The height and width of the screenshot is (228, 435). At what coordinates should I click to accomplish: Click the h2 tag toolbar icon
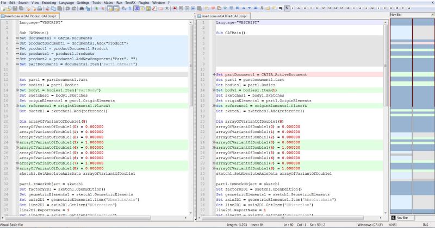point(323,8)
